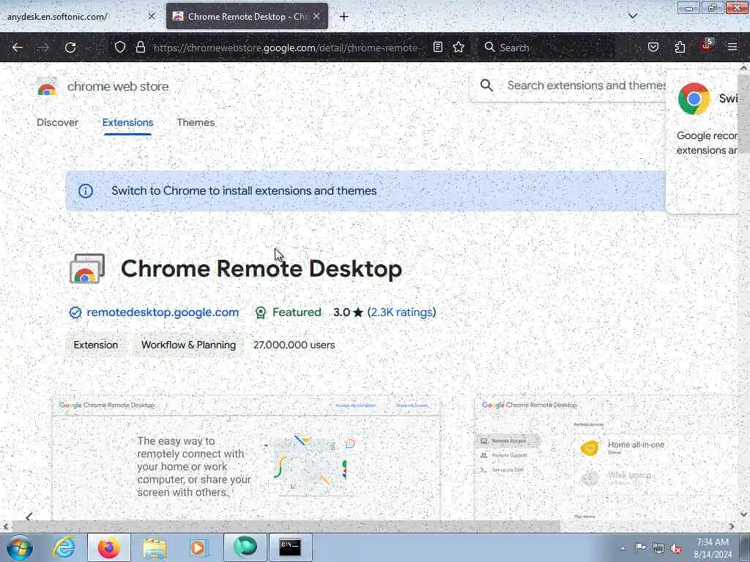The width and height of the screenshot is (750, 562).
Task: Open the tracking protection shield icon
Action: pyautogui.click(x=120, y=47)
